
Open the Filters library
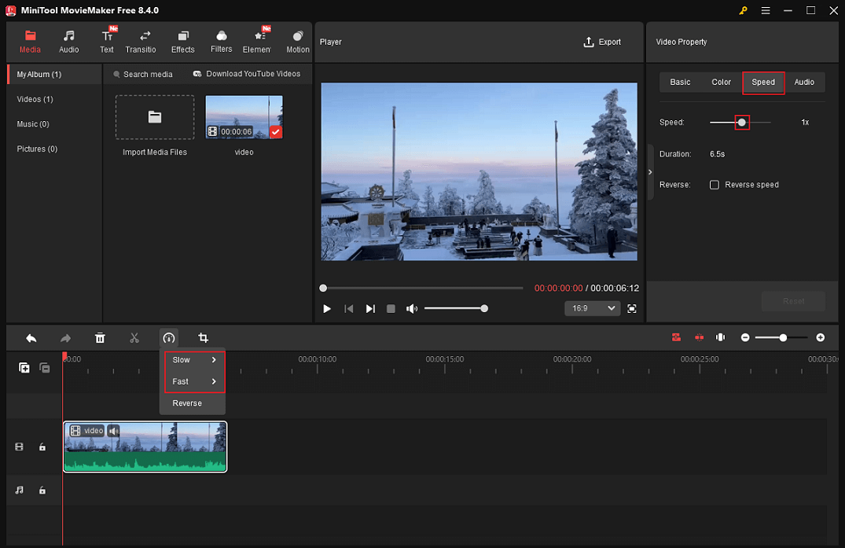coord(221,41)
